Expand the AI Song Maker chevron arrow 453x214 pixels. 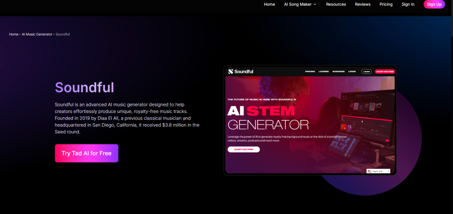pyautogui.click(x=315, y=4)
